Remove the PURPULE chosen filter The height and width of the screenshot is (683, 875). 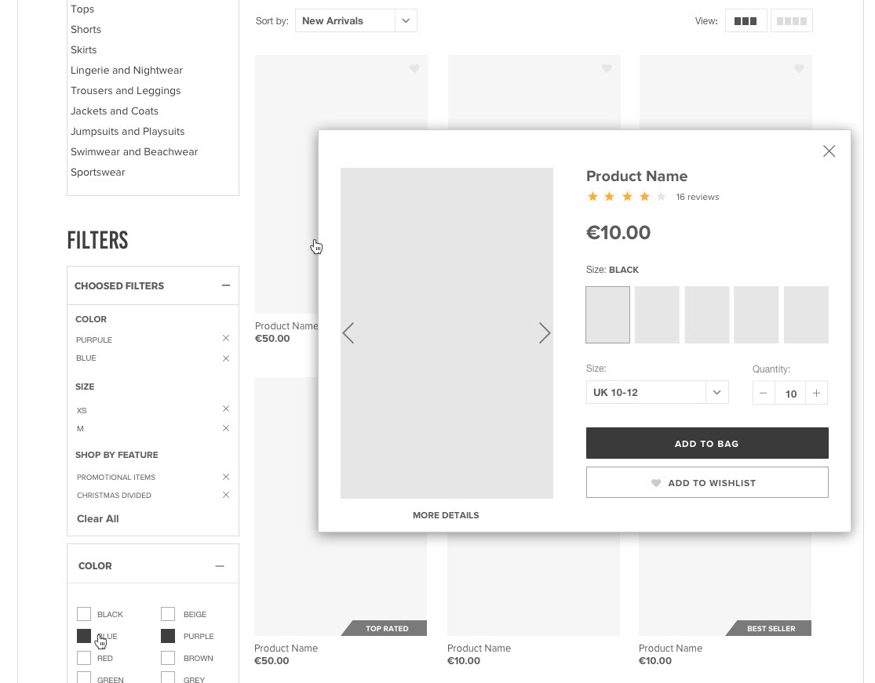pyautogui.click(x=226, y=339)
